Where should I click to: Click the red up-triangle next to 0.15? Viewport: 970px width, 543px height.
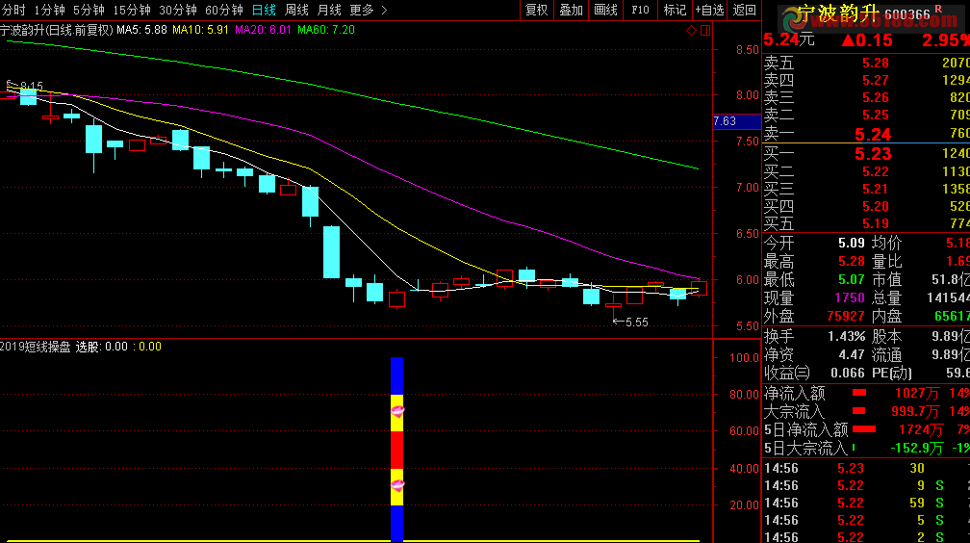(847, 40)
